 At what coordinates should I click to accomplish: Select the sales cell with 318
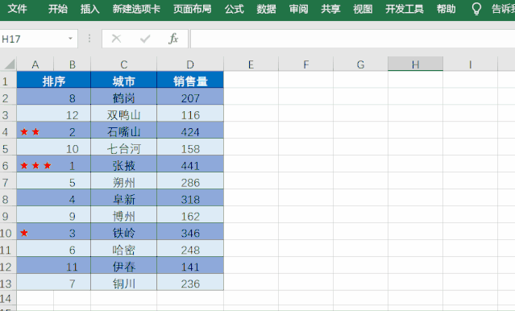pyautogui.click(x=190, y=198)
